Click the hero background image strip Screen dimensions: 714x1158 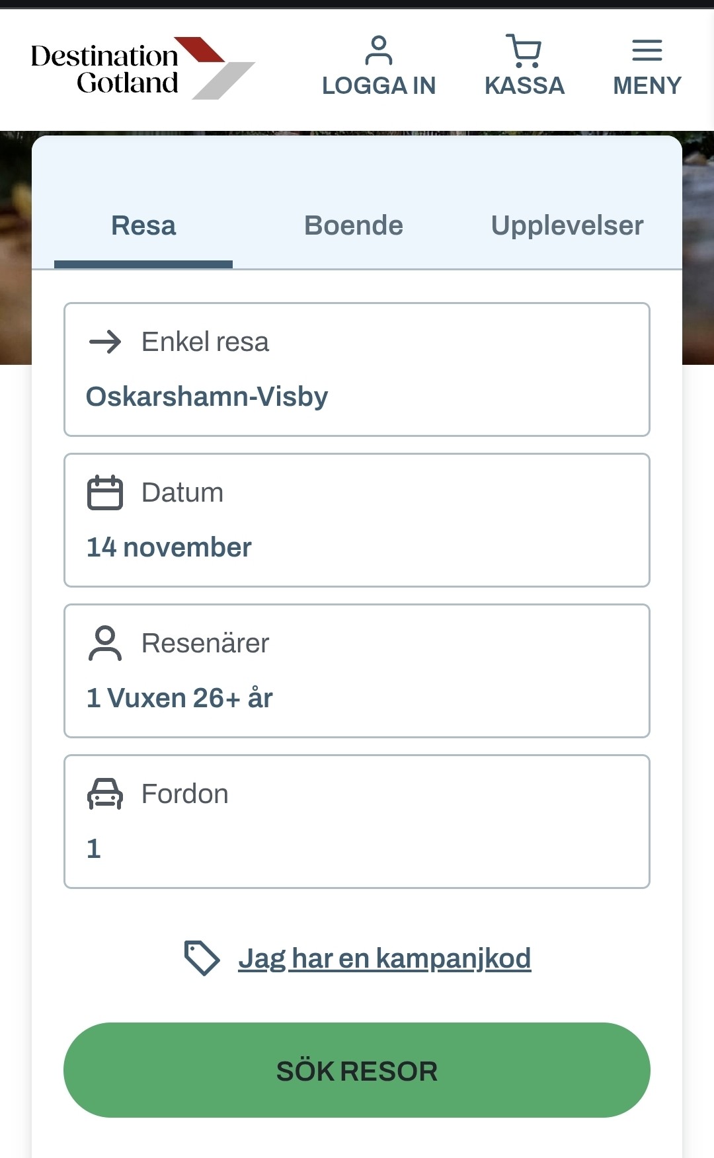click(x=15, y=251)
